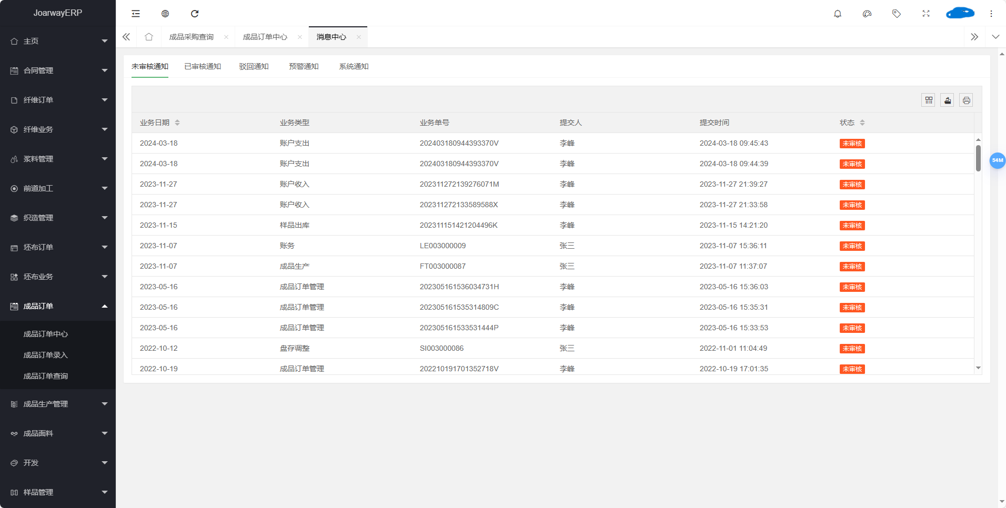Click table scrollbar down arrow
Viewport: 1006px width, 508px height.
click(978, 368)
